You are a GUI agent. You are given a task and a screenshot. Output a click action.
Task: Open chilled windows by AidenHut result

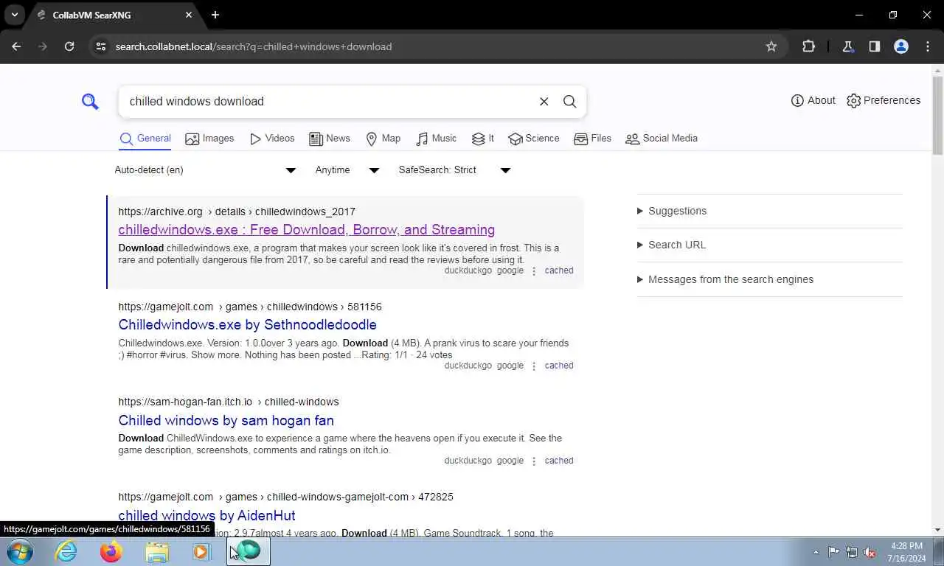pyautogui.click(x=207, y=516)
